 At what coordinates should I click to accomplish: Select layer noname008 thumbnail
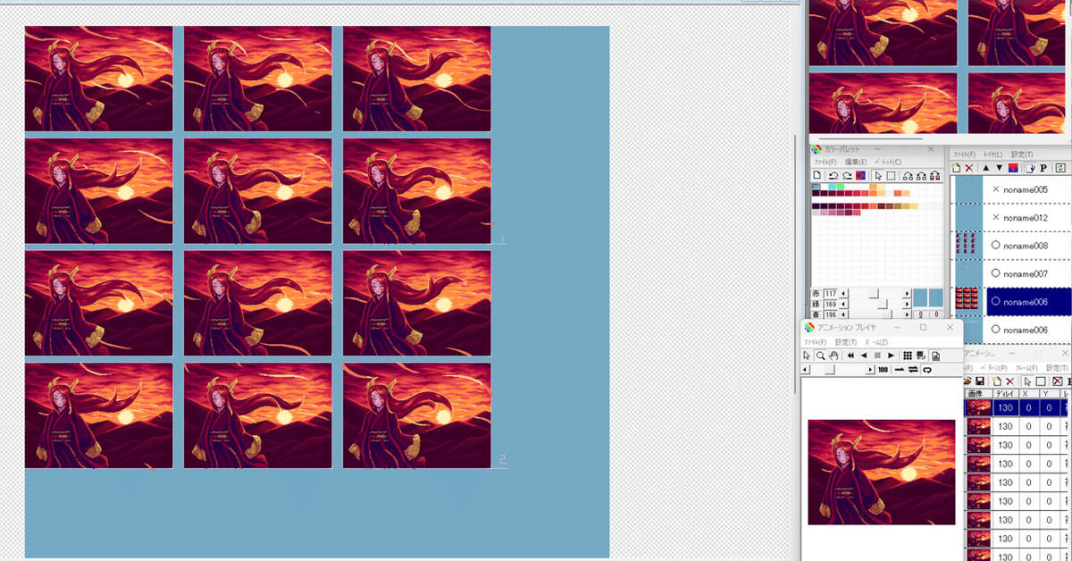(x=967, y=245)
